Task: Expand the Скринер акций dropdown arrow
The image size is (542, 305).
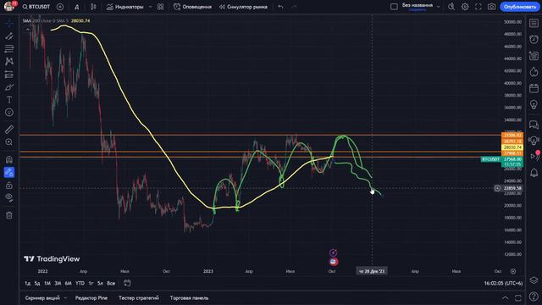Action: [65, 297]
